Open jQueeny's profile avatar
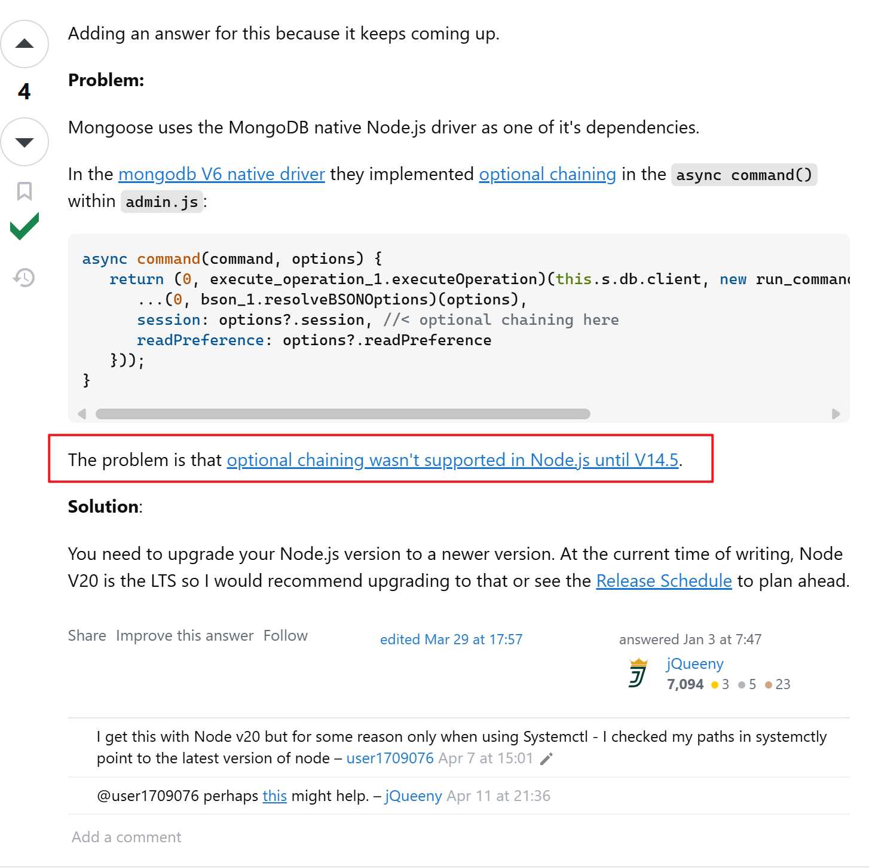The height and width of the screenshot is (868, 869). (638, 673)
